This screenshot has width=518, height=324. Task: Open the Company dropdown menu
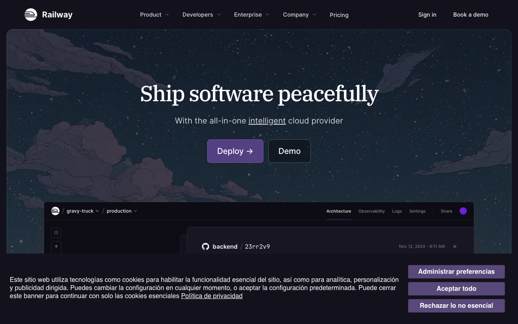point(299,15)
